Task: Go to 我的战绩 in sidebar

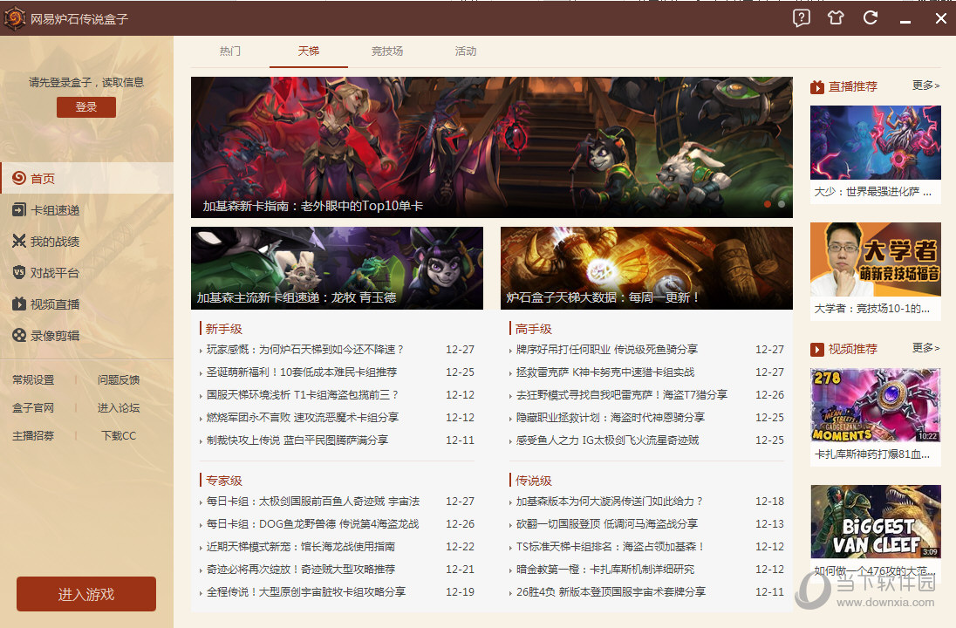Action: point(54,242)
